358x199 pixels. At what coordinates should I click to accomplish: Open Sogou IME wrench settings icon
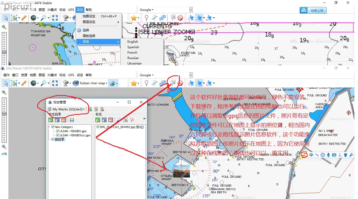click(351, 155)
